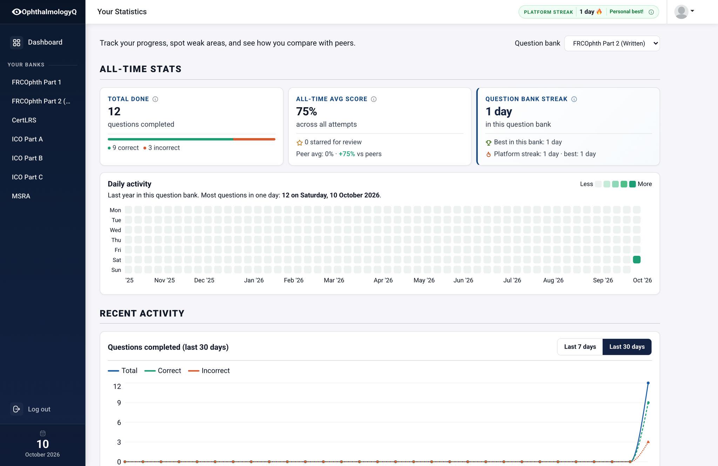
Task: Click the '3 incorrect' label
Action: [x=164, y=148]
